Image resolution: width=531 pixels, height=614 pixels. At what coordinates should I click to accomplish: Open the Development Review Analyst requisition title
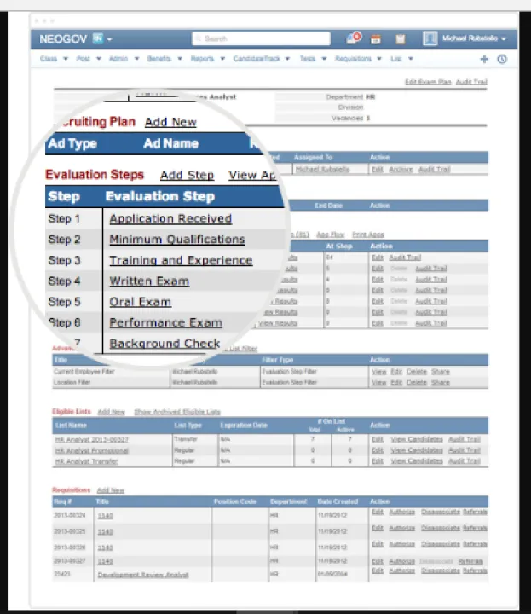point(143,575)
